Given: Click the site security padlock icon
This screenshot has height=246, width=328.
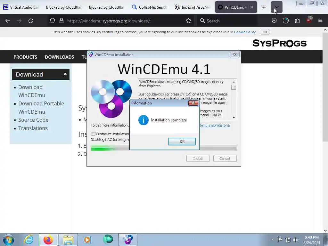Looking at the screenshot, I should [x=61, y=21].
